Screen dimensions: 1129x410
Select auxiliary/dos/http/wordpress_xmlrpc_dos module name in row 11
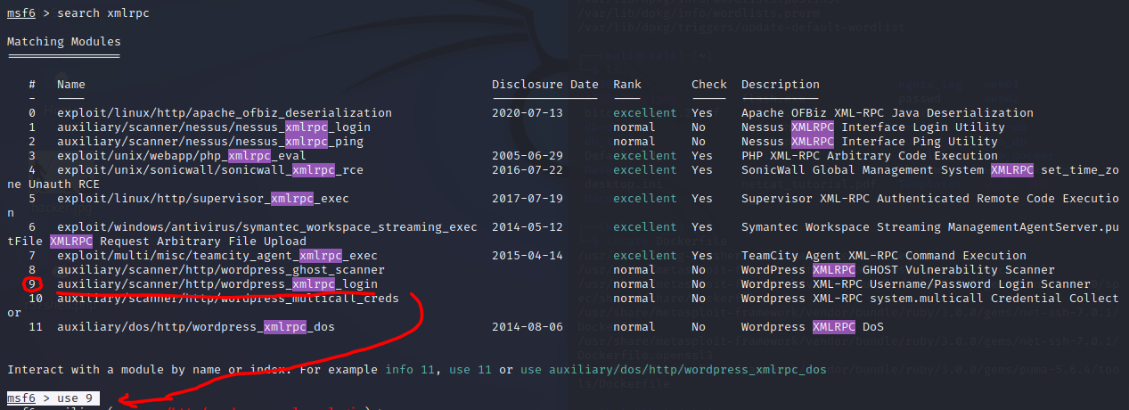(196, 327)
